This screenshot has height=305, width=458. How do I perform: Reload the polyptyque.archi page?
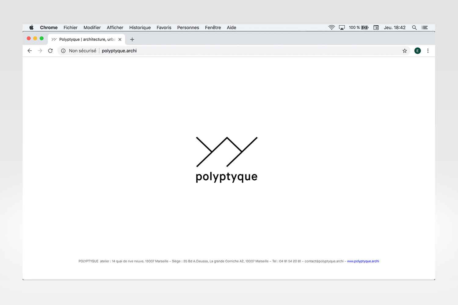(50, 51)
